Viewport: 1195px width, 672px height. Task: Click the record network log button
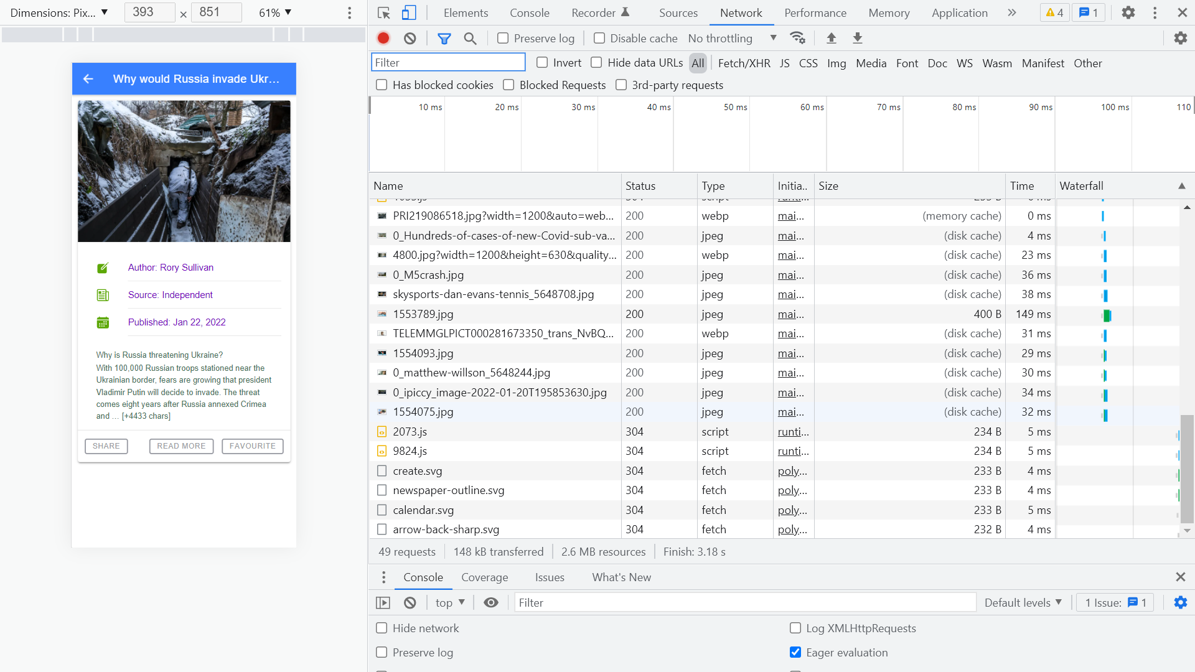coord(383,39)
